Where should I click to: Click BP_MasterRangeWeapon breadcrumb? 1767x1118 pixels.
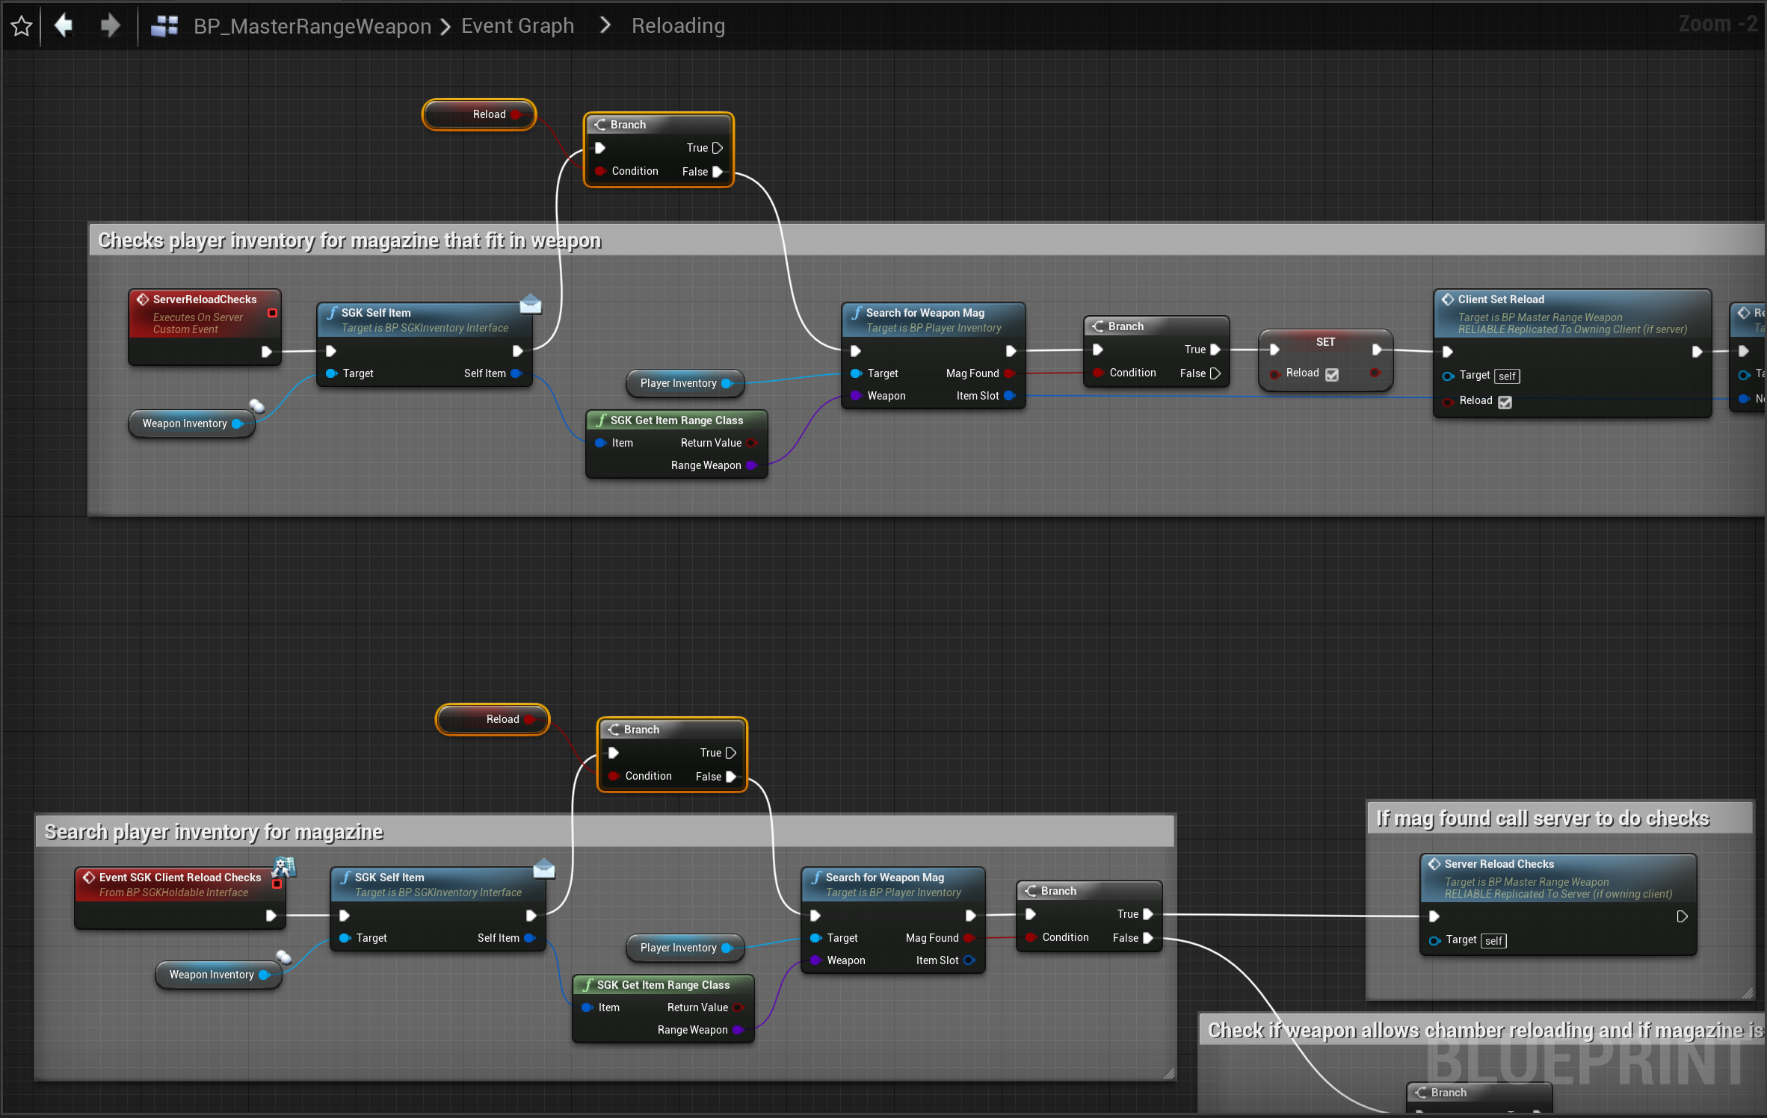pyautogui.click(x=312, y=26)
